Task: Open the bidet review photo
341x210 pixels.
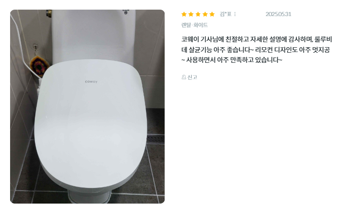Action: 87,106
